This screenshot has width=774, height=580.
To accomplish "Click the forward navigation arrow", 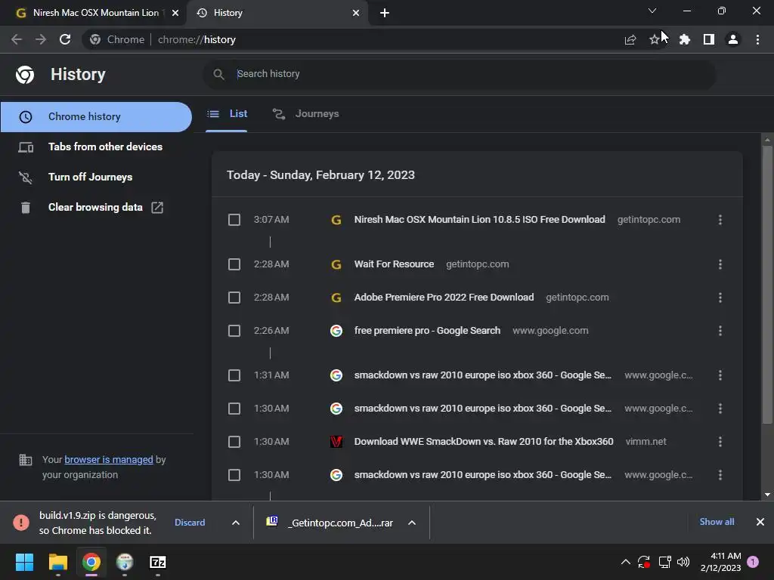I will pyautogui.click(x=41, y=39).
